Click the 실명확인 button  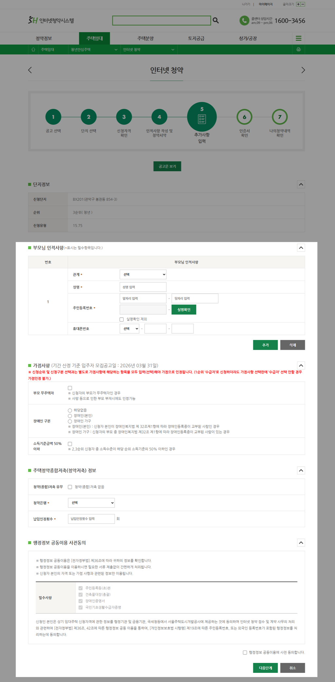point(184,310)
